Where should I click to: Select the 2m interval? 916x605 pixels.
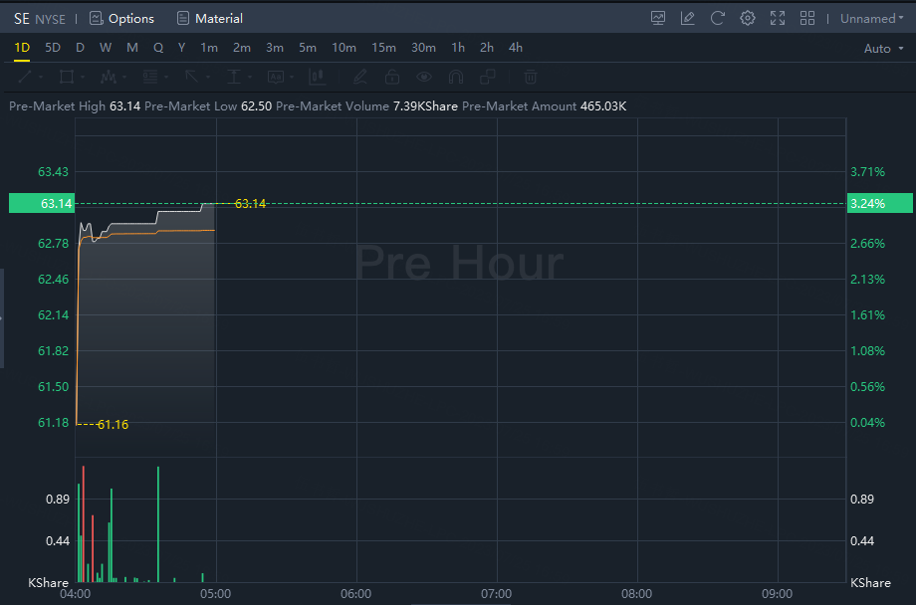point(242,48)
